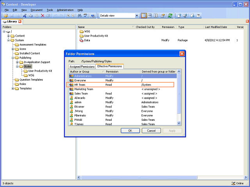The image size is (250, 187).
Task: Click the HR Team group icon
Action: pos(71,85)
